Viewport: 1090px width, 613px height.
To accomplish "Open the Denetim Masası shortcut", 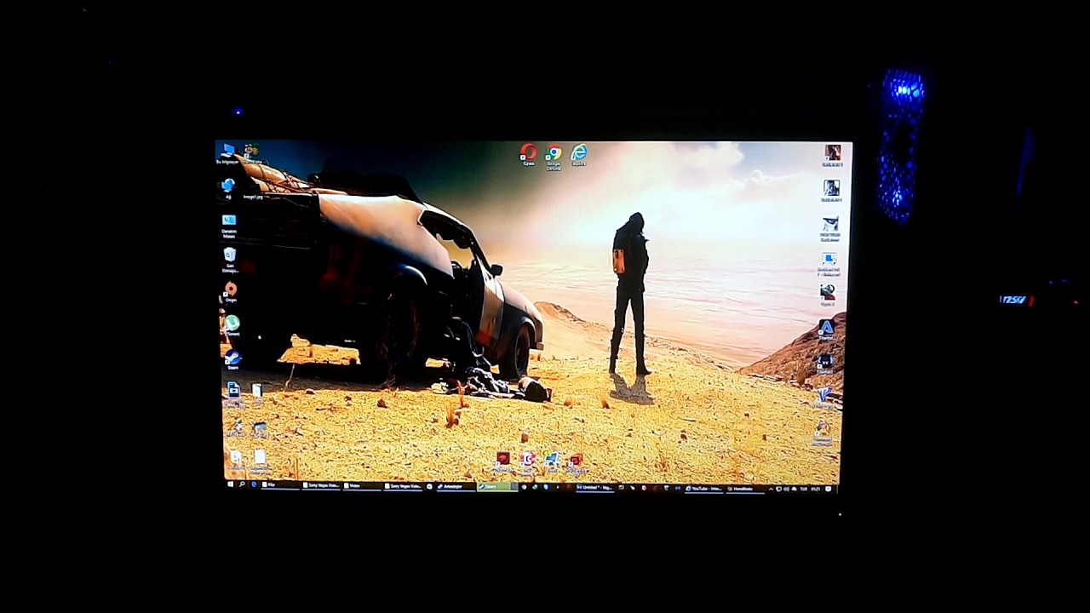I will click(229, 225).
